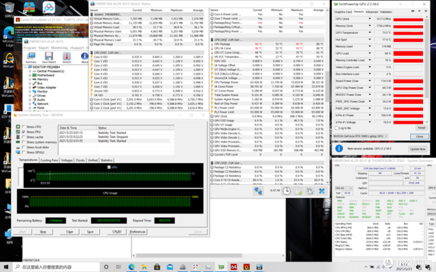Click the About info icon in HWiNFO64

tap(84, 56)
